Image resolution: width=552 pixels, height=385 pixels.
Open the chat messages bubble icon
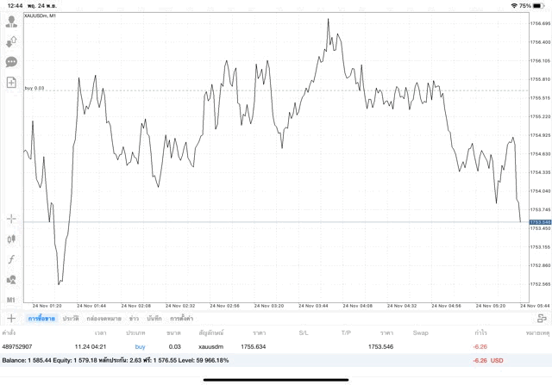click(x=11, y=62)
